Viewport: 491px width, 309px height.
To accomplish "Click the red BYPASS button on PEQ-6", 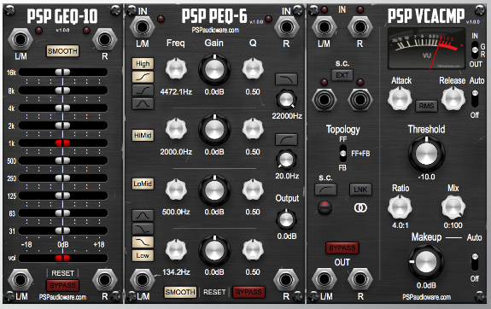I will (x=248, y=292).
